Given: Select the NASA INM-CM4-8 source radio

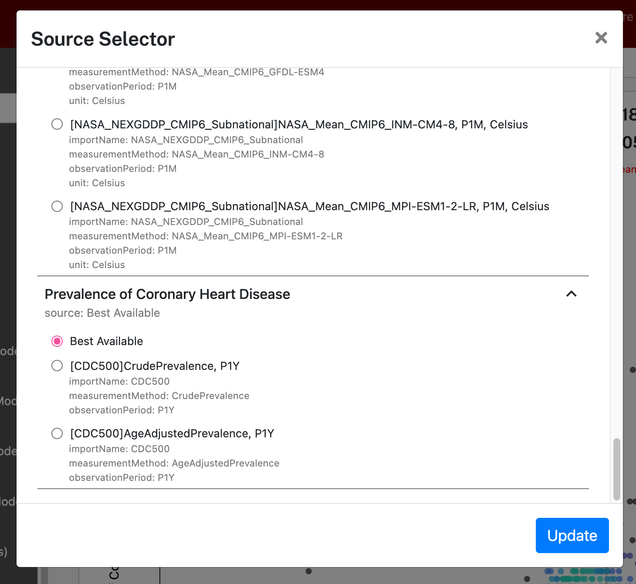Looking at the screenshot, I should coord(57,124).
